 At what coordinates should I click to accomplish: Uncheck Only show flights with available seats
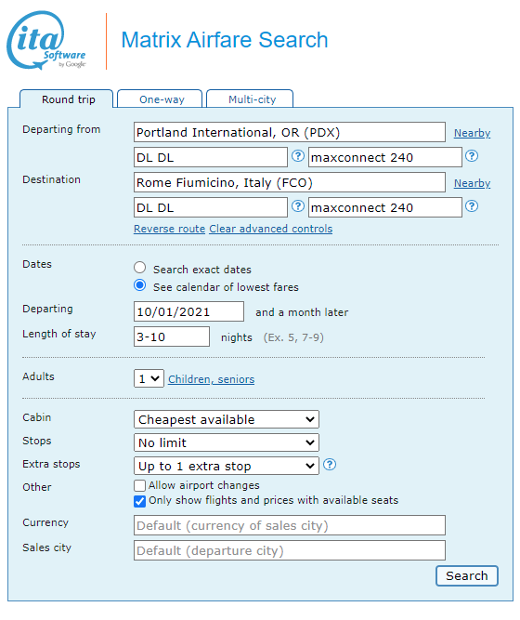[x=139, y=501]
